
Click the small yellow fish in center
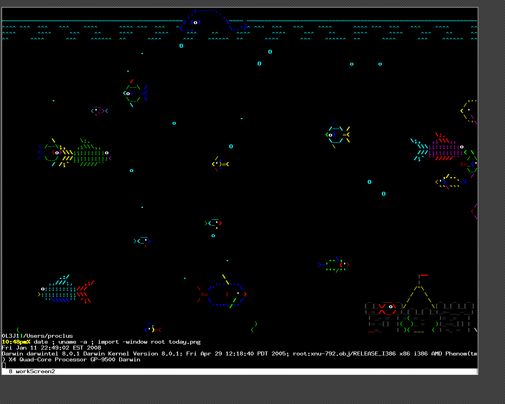(220, 164)
